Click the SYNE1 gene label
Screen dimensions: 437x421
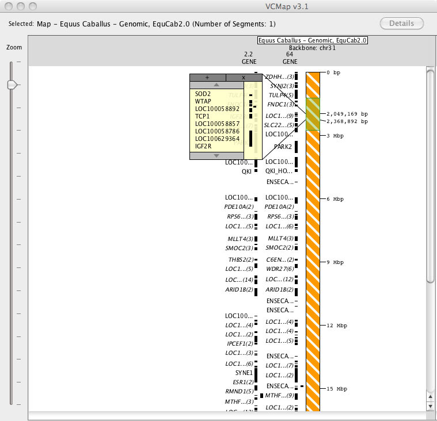pyautogui.click(x=244, y=373)
